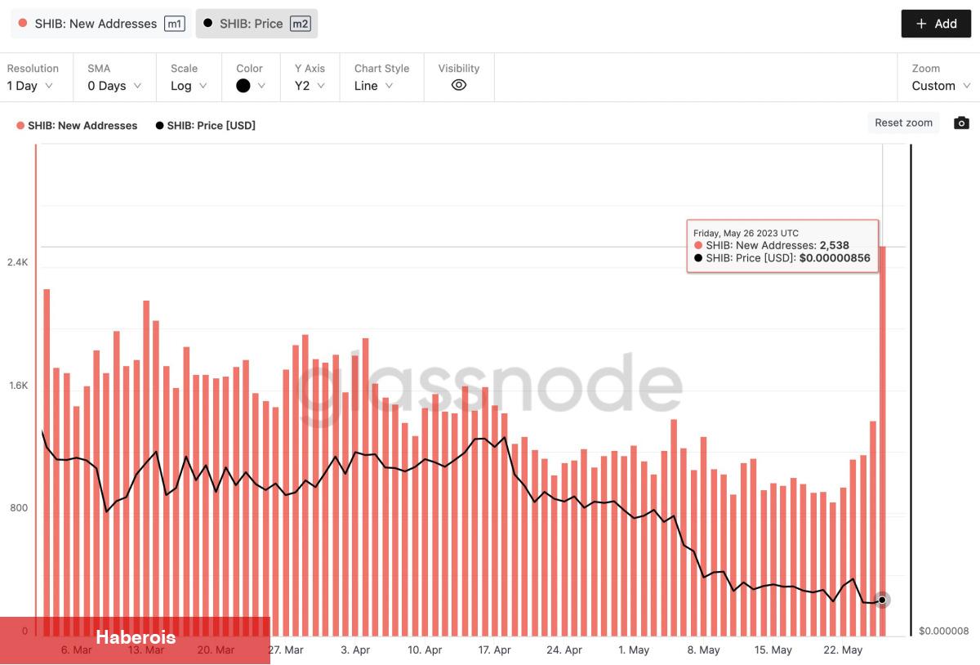This screenshot has height=665, width=980.
Task: Click the Reset zoom button
Action: (903, 123)
